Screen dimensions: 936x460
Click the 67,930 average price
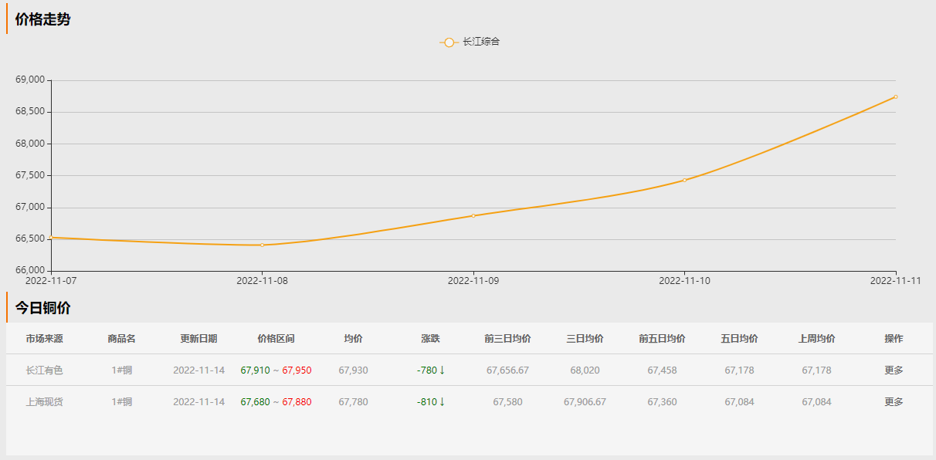[x=353, y=370]
